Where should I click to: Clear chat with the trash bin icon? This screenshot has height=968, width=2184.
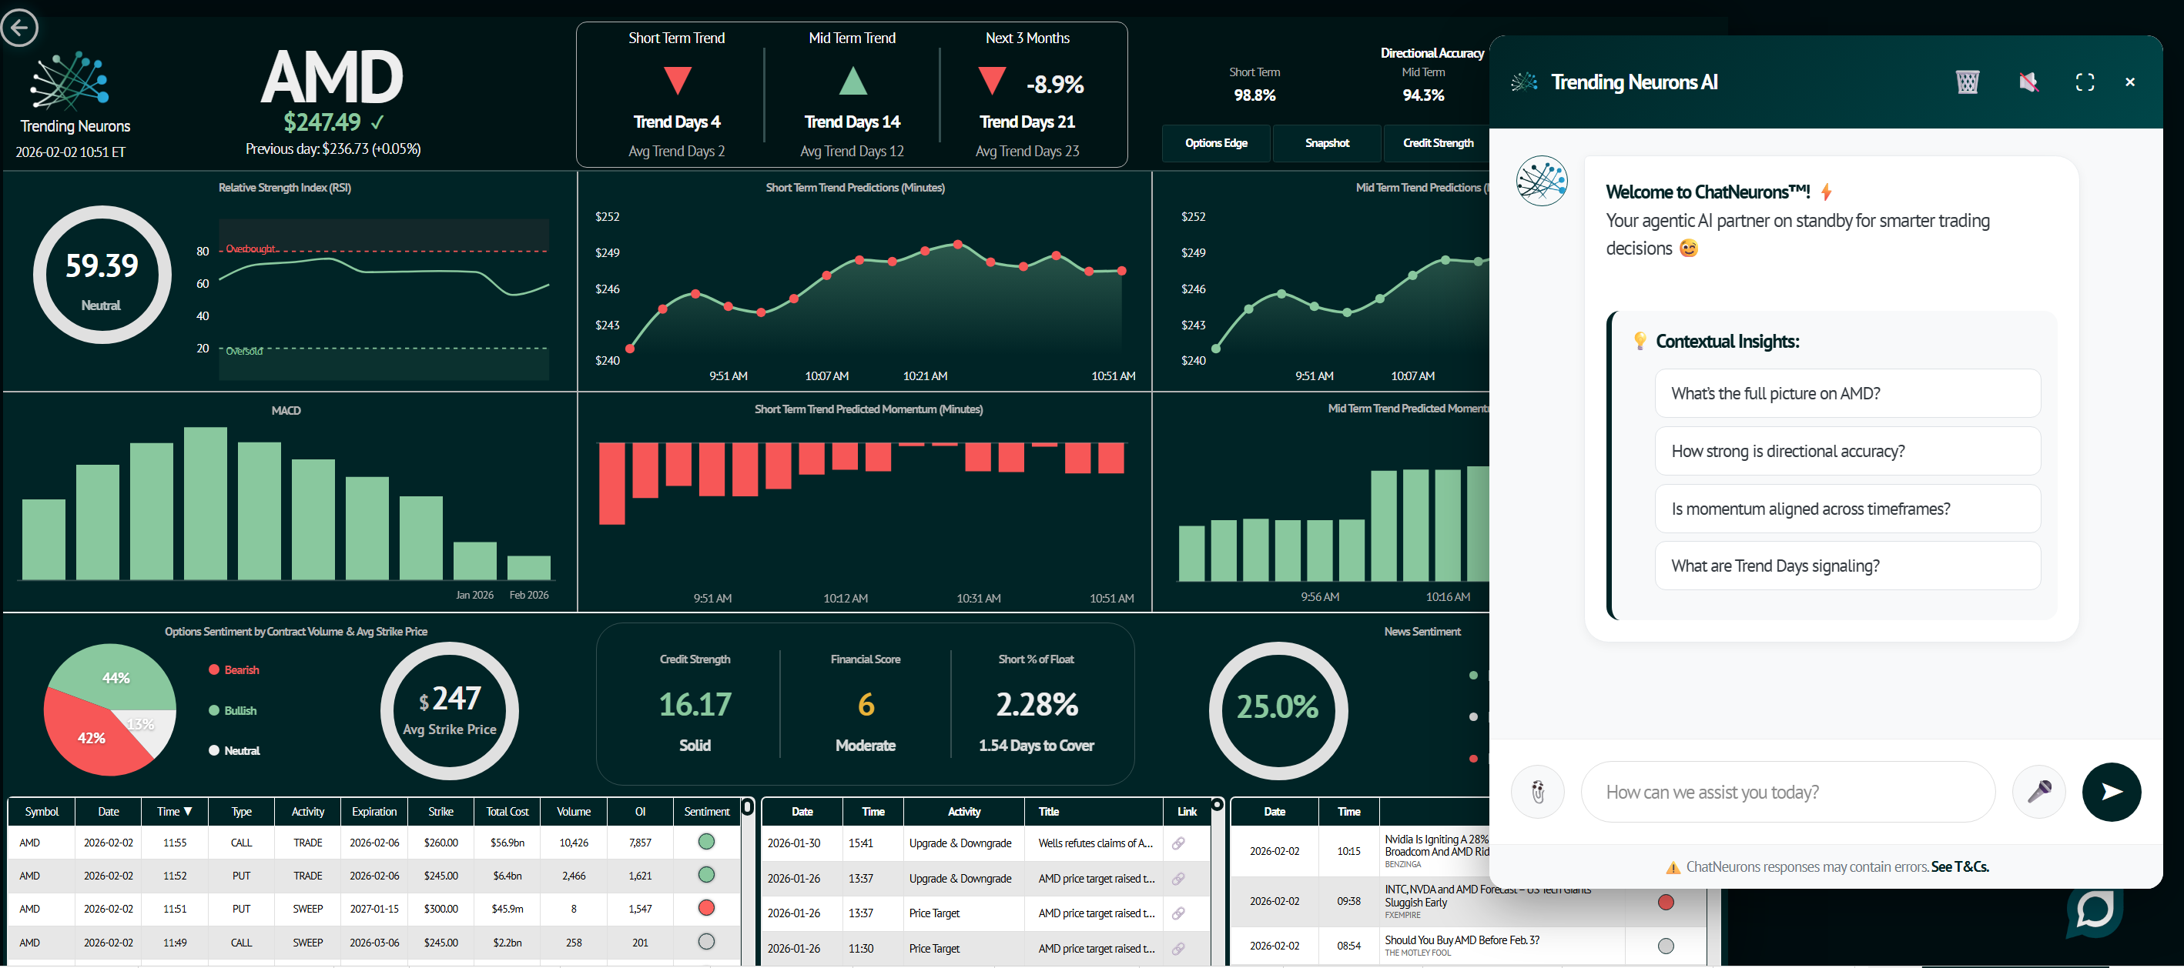click(1967, 82)
